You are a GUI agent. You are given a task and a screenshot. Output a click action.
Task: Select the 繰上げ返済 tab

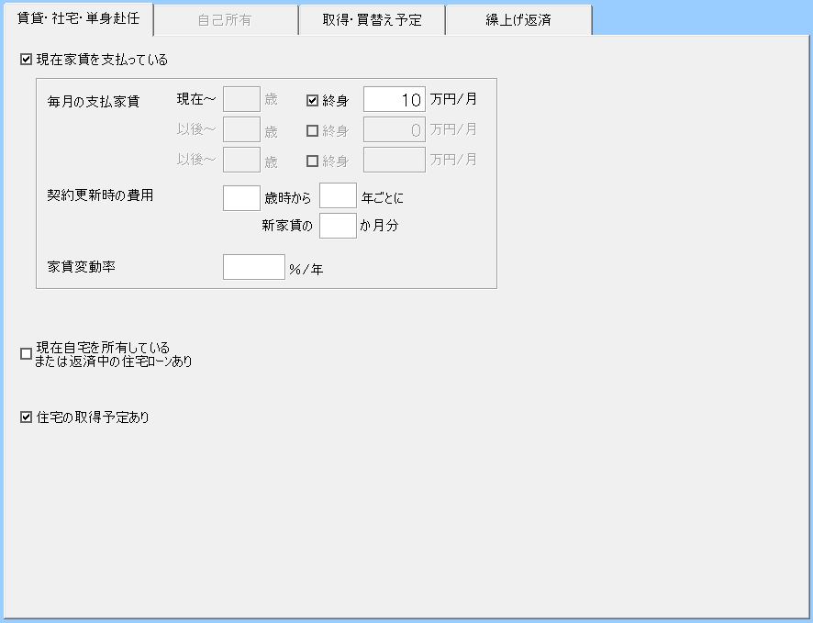[x=518, y=19]
